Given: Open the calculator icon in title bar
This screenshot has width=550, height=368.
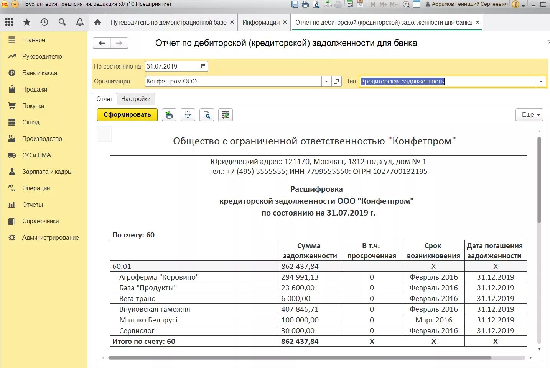Looking at the screenshot, I should point(350,4).
